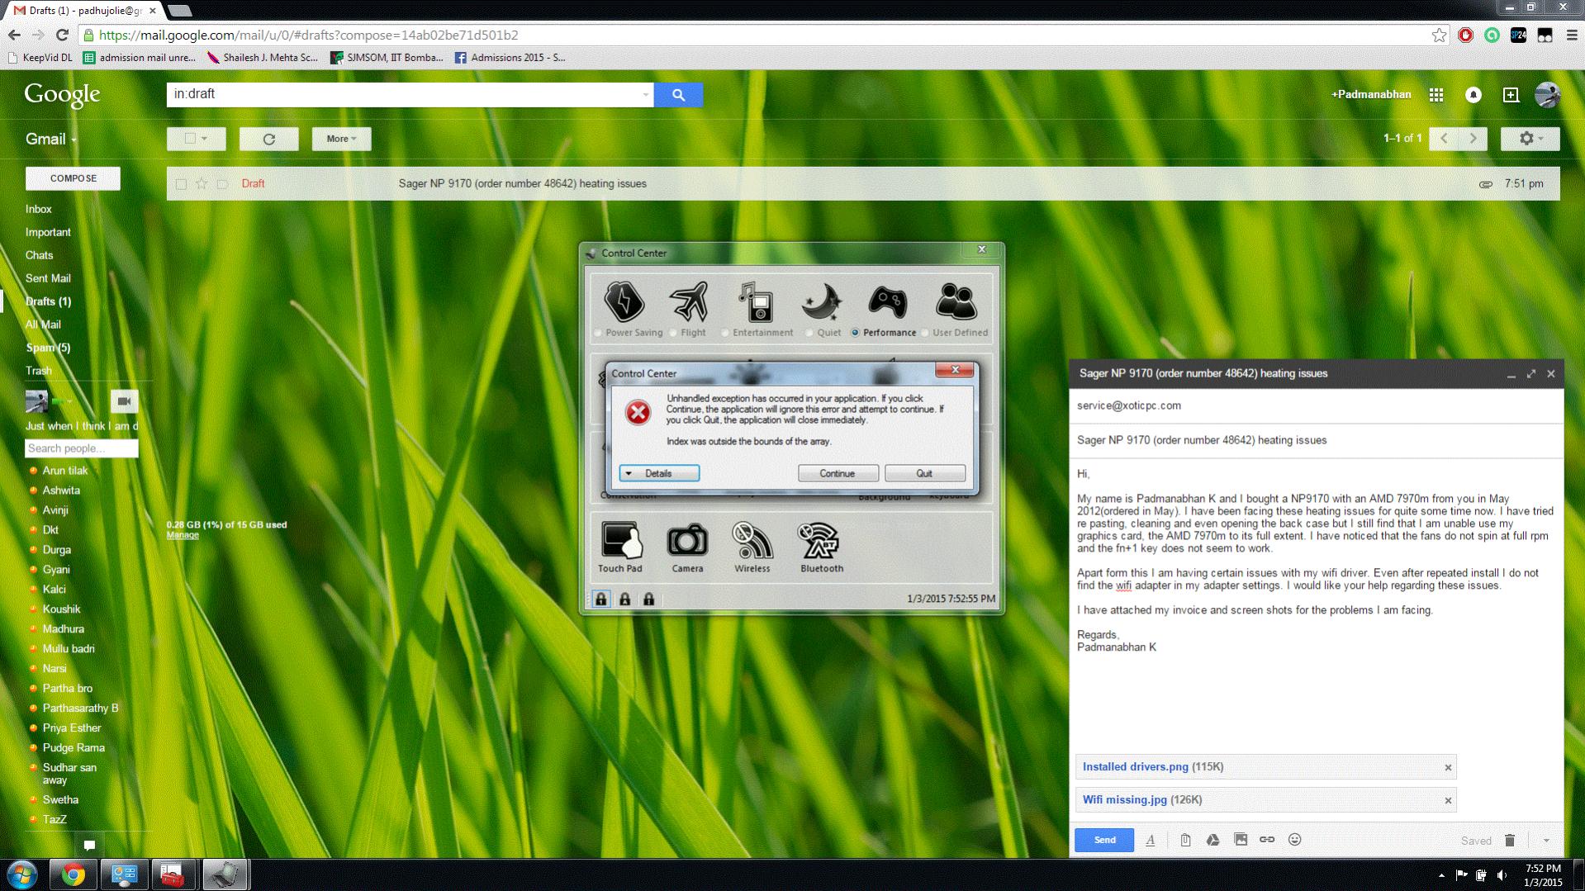Open more options arrow in compose window
1585x891 pixels.
click(1546, 841)
